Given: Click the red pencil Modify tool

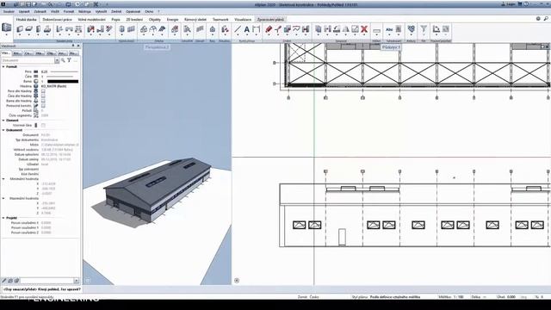Looking at the screenshot, I should point(269,29).
